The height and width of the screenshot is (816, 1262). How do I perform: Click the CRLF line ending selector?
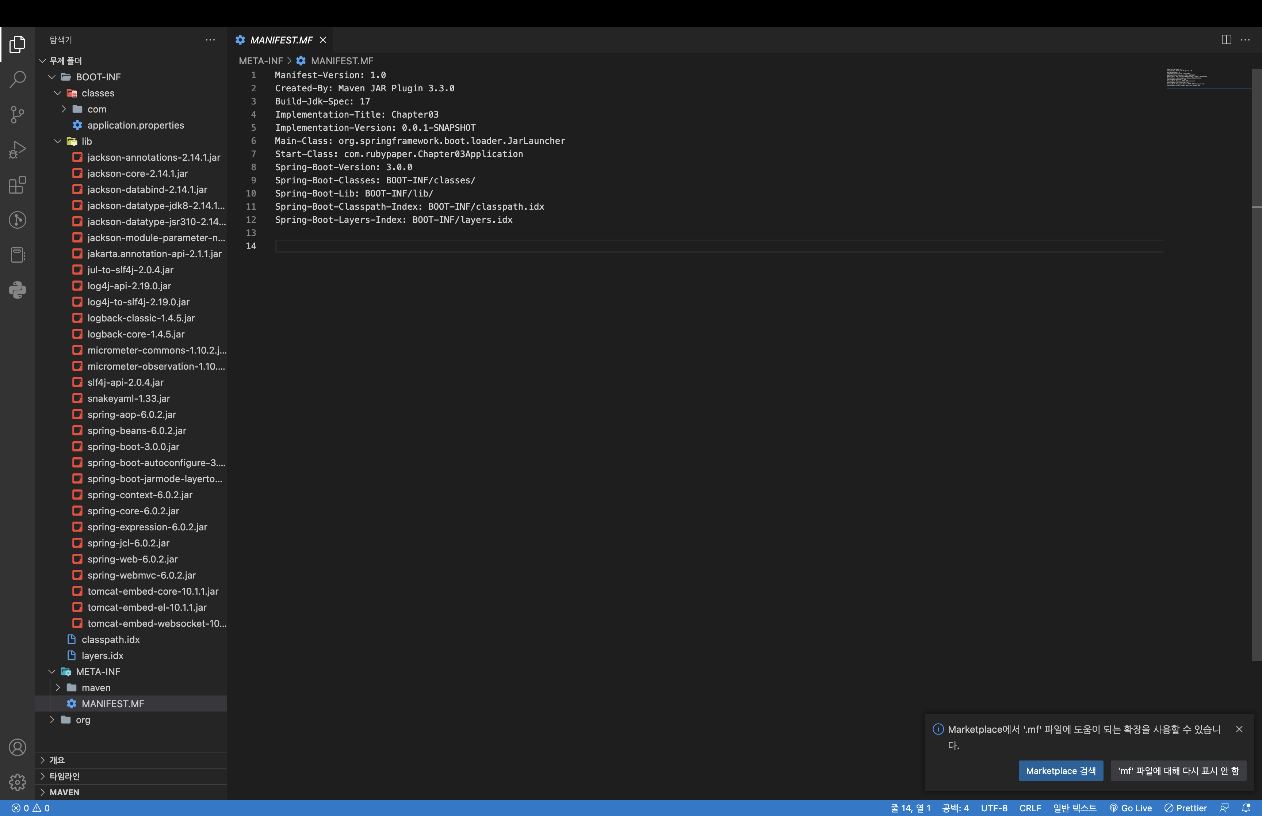(1029, 808)
